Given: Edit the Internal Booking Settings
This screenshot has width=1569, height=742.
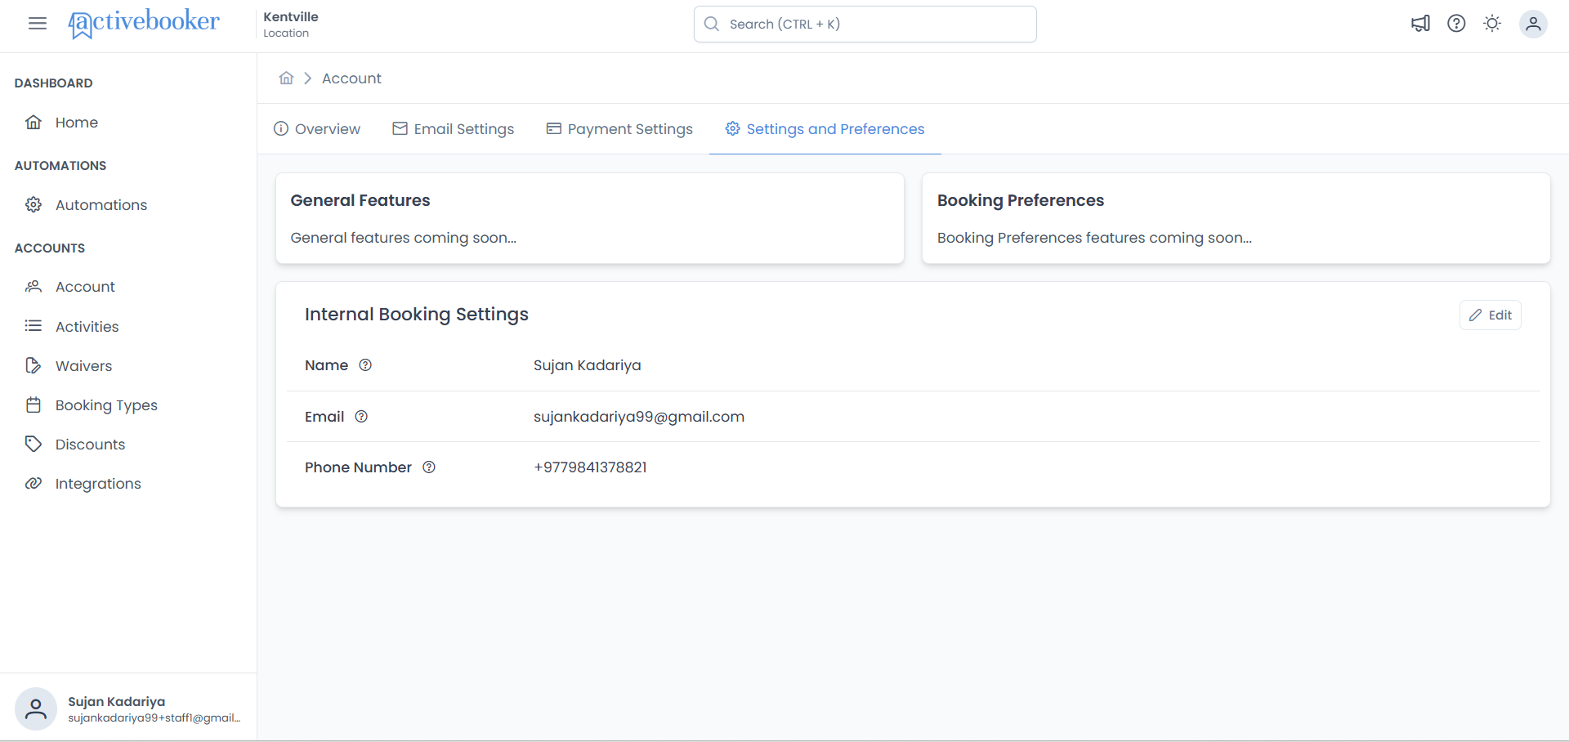Looking at the screenshot, I should point(1491,315).
